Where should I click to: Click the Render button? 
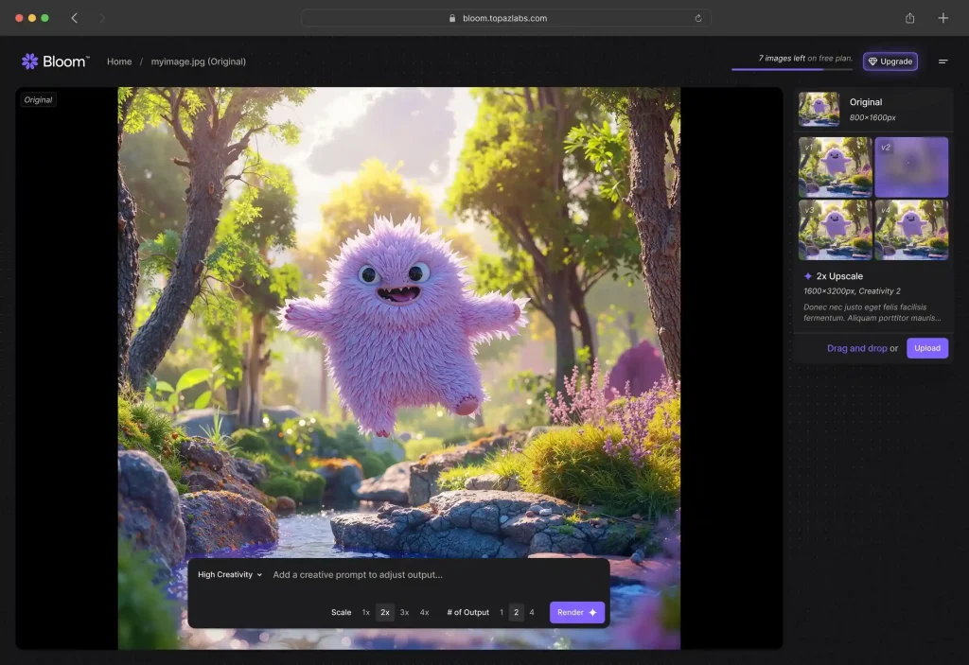click(576, 612)
